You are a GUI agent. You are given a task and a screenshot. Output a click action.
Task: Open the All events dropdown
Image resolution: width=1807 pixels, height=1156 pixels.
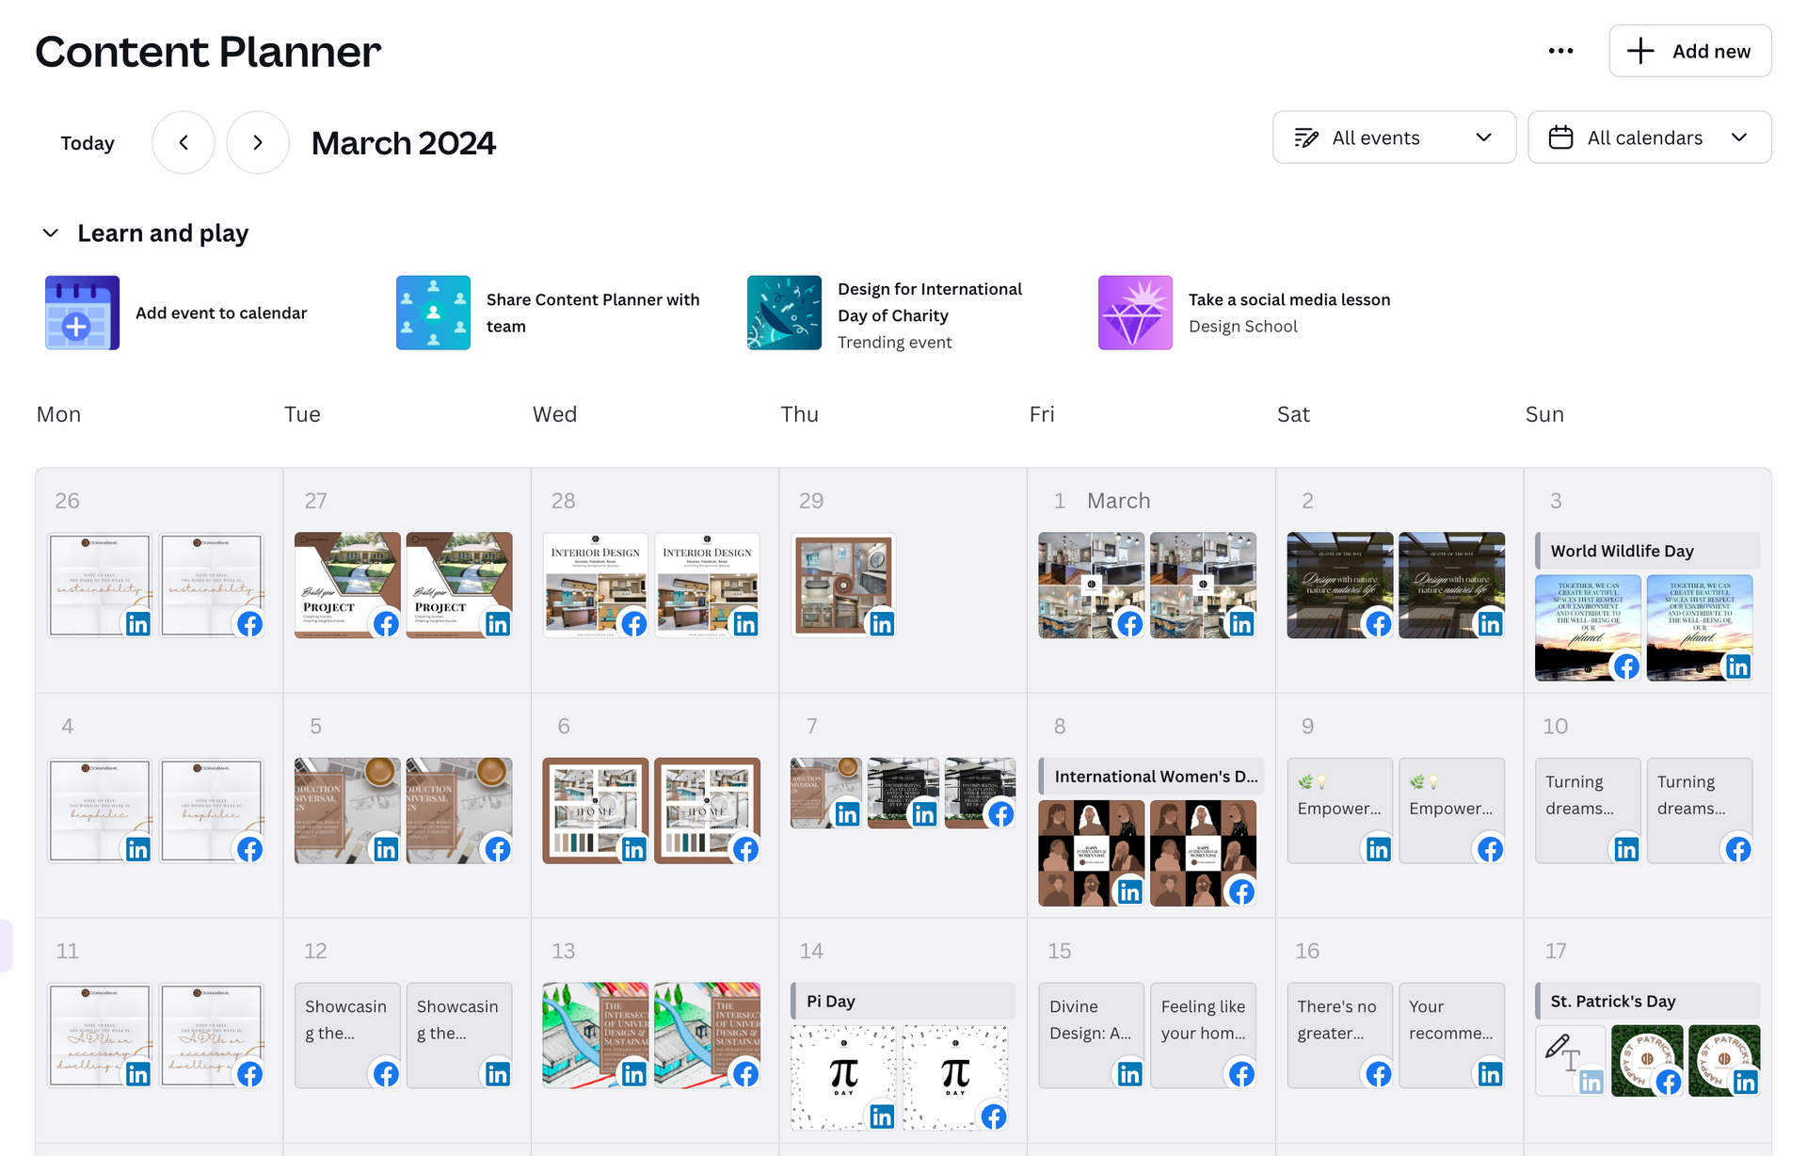[x=1393, y=137]
